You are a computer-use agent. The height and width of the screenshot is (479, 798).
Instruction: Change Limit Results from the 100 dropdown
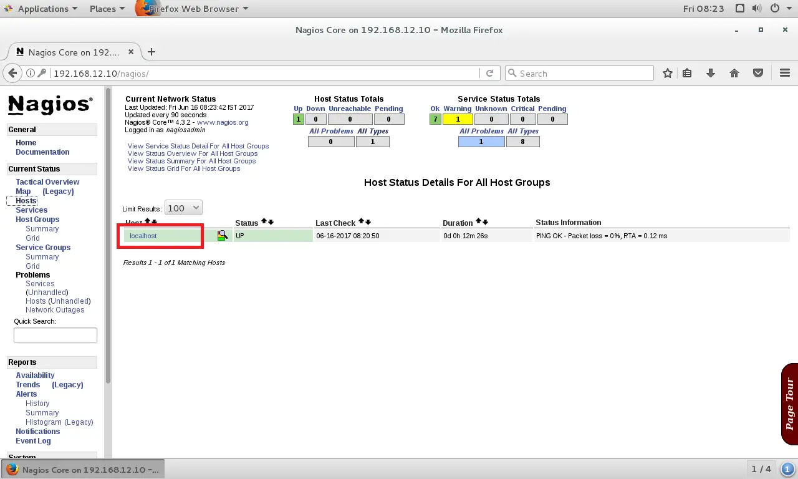point(183,208)
